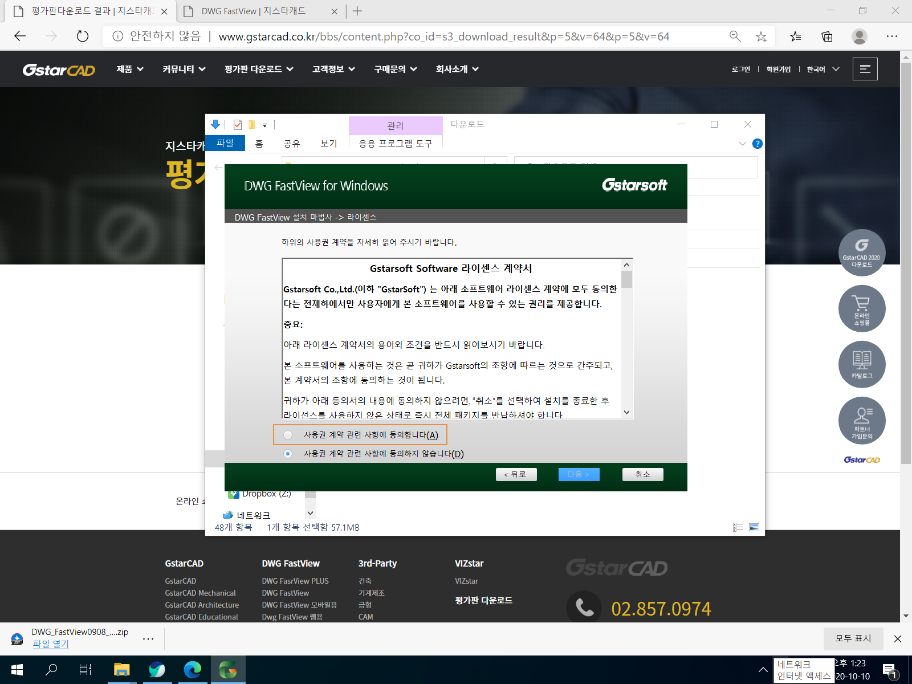The image size is (912, 684).
Task: Open a new browser tab
Action: [x=357, y=11]
